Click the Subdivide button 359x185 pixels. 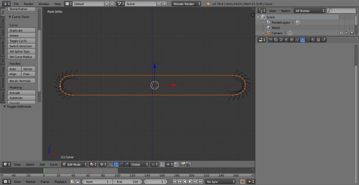pos(22,98)
